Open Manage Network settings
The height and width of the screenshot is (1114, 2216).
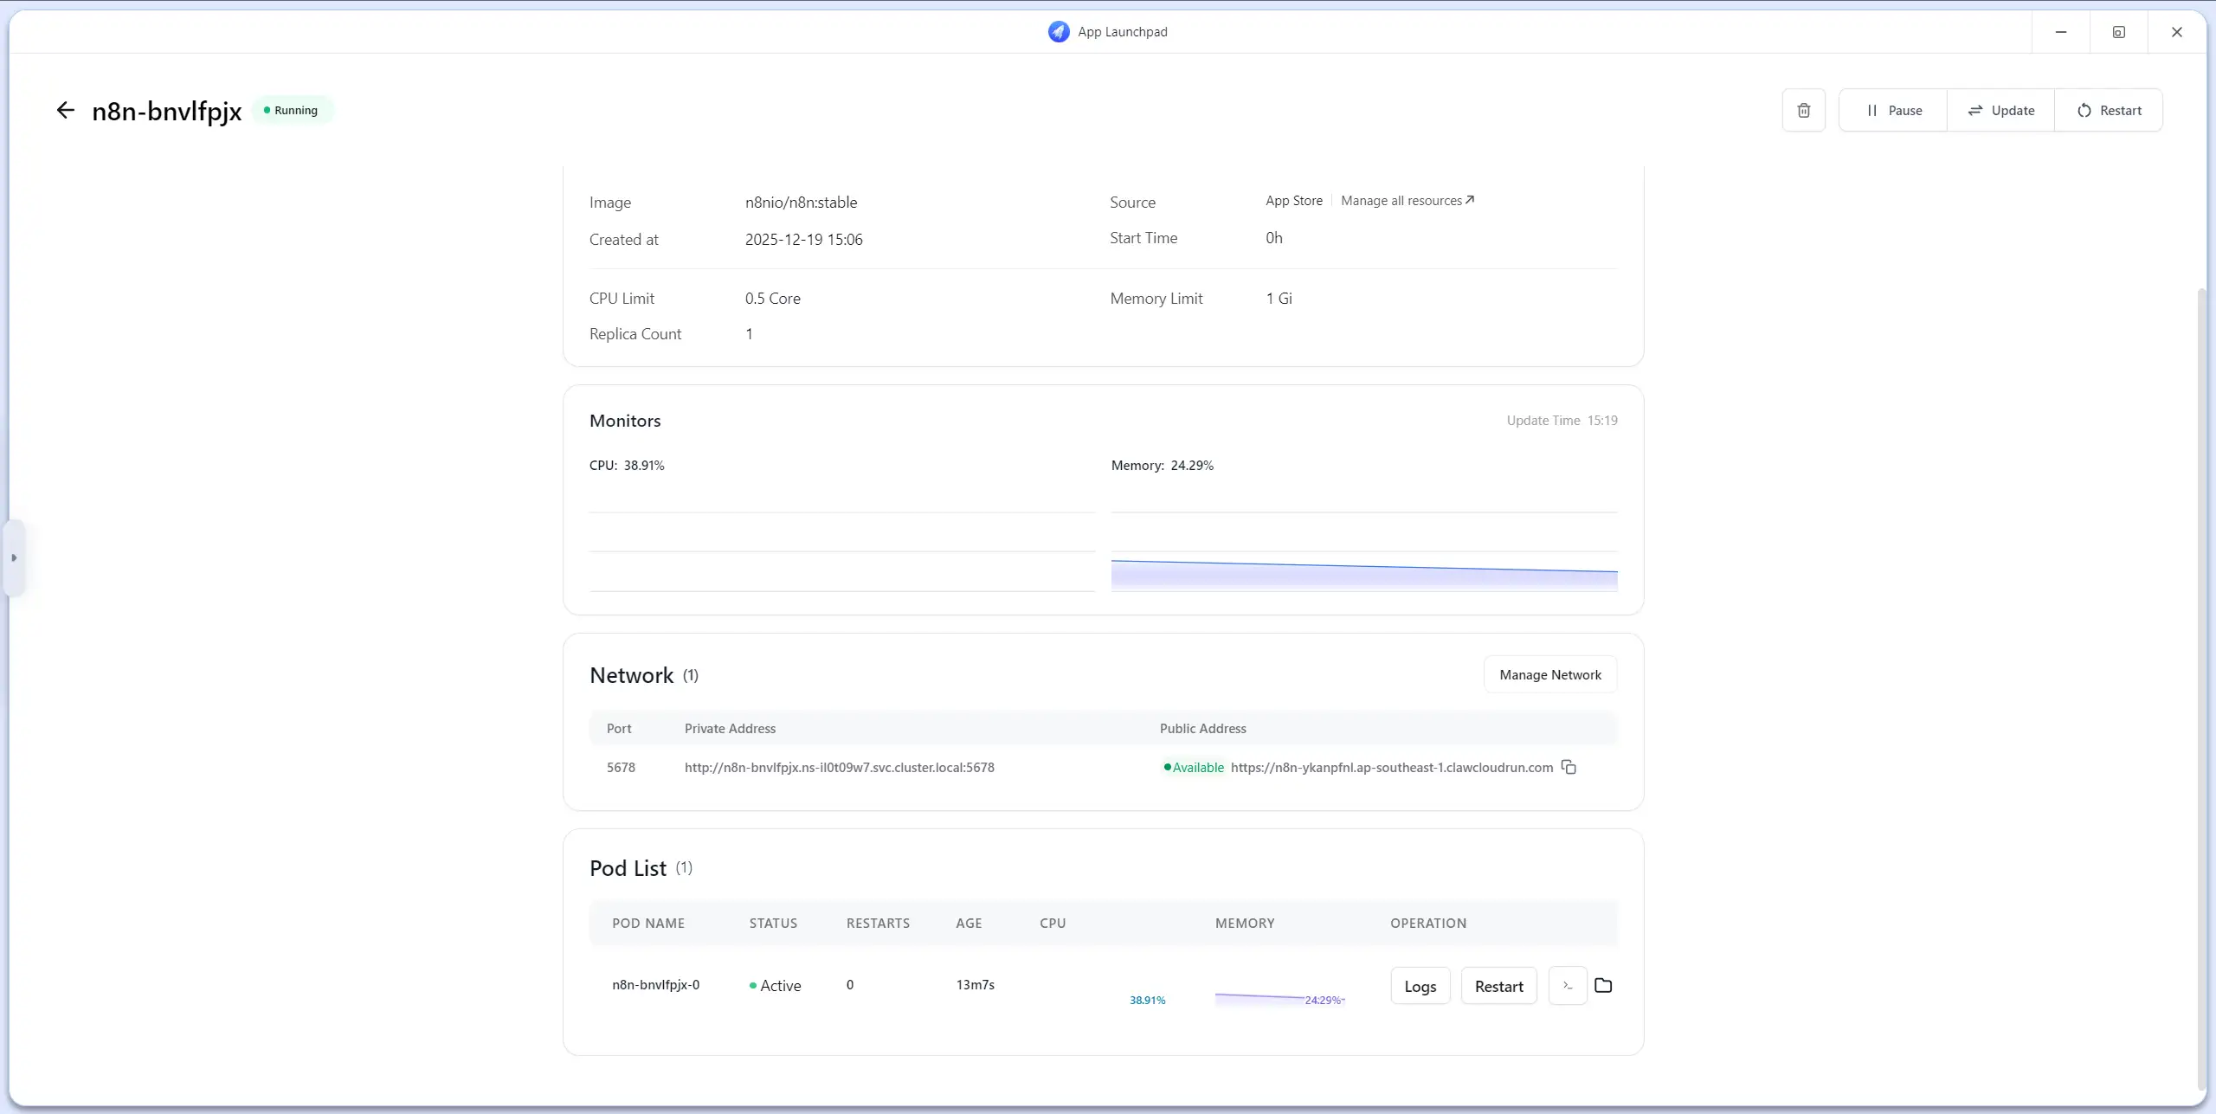click(1549, 674)
